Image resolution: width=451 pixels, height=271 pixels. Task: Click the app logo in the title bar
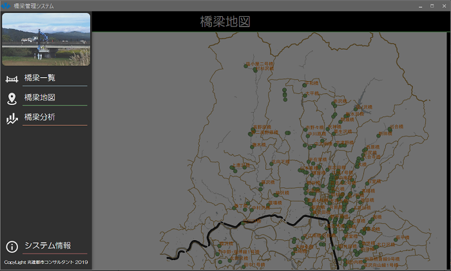pyautogui.click(x=6, y=5)
